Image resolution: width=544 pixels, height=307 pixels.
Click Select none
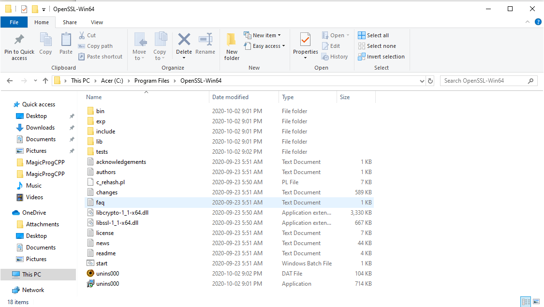click(377, 46)
